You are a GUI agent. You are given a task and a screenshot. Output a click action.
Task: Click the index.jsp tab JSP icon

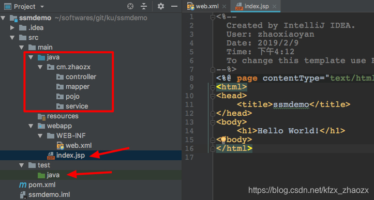coord(239,6)
